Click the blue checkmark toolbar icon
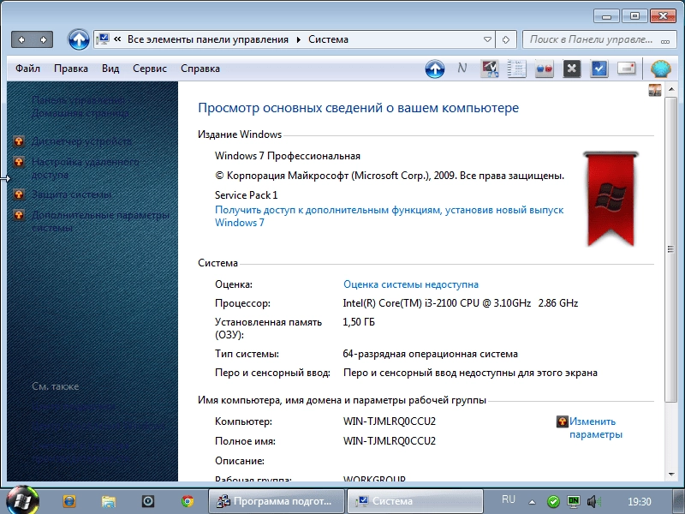This screenshot has width=685, height=514. (599, 69)
